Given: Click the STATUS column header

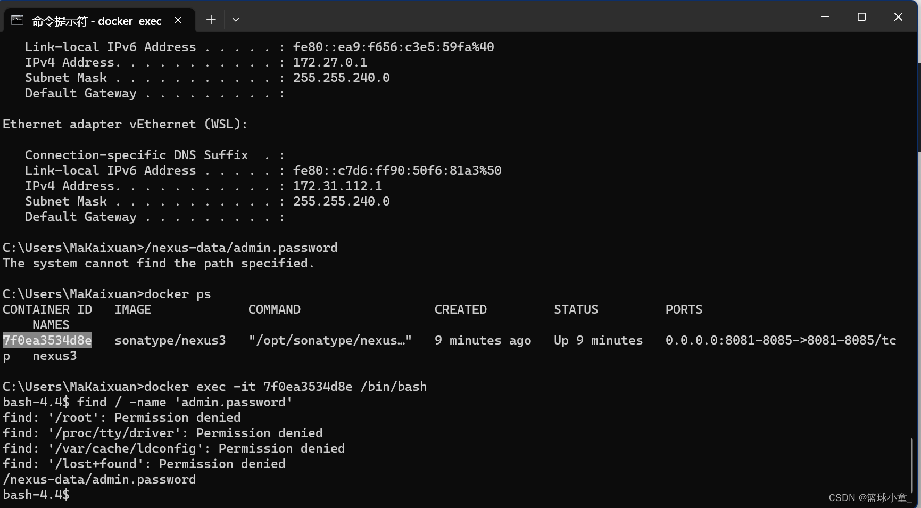Looking at the screenshot, I should point(576,309).
